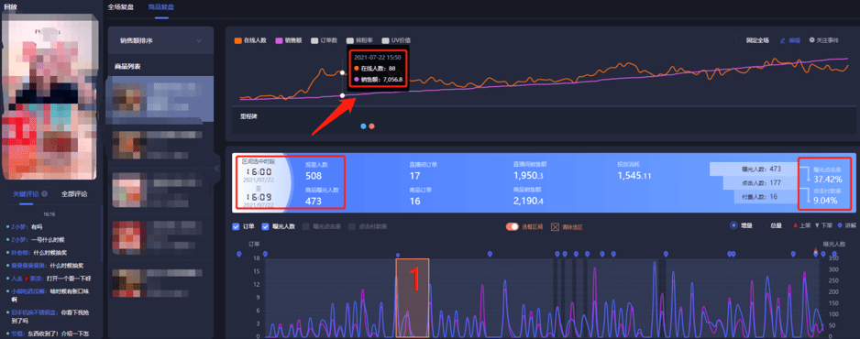Image resolution: width=860 pixels, height=339 pixels.
Task: Click the 清除选区 clear selection icon
Action: tap(555, 226)
